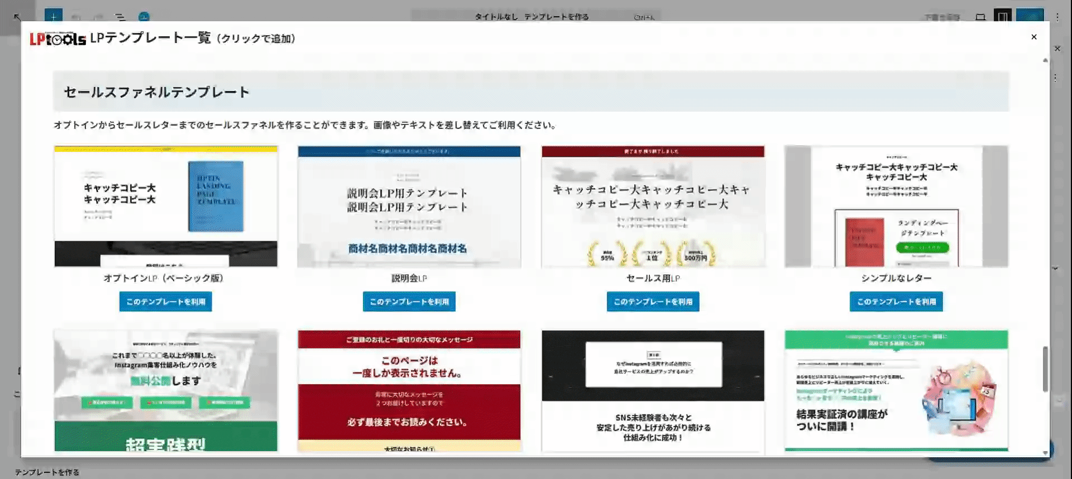This screenshot has width=1072, height=479.
Task: Open the page preview device icon
Action: pyautogui.click(x=980, y=17)
